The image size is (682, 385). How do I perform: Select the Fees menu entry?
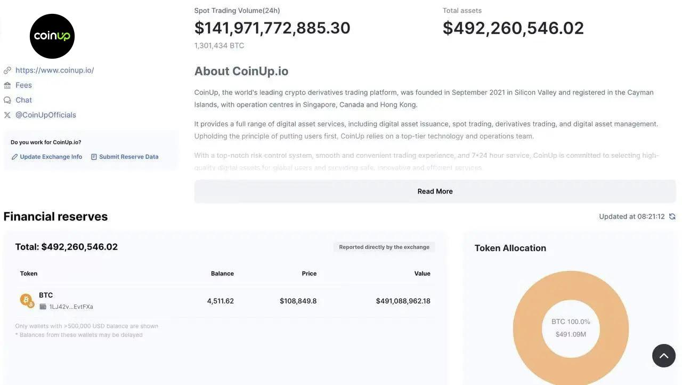pyautogui.click(x=23, y=85)
